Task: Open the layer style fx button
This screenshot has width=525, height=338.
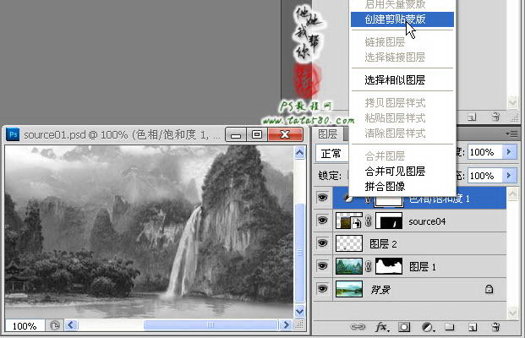Action: click(x=381, y=327)
